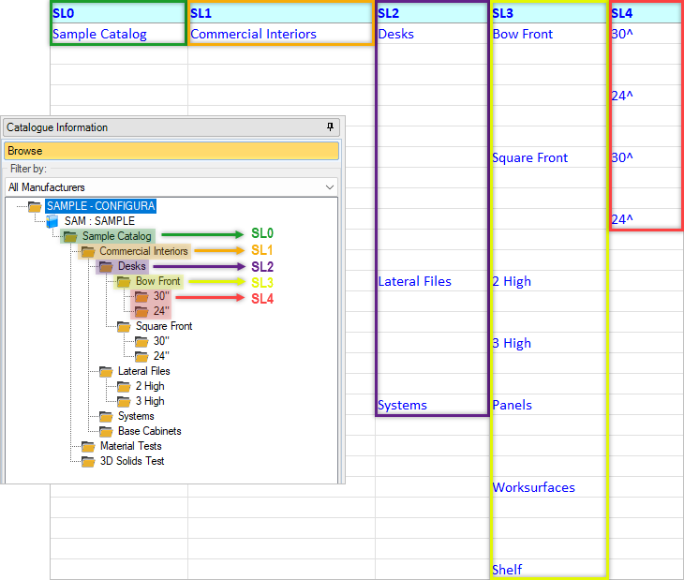Click the Commercial Interiors cell under SL1

click(x=280, y=34)
